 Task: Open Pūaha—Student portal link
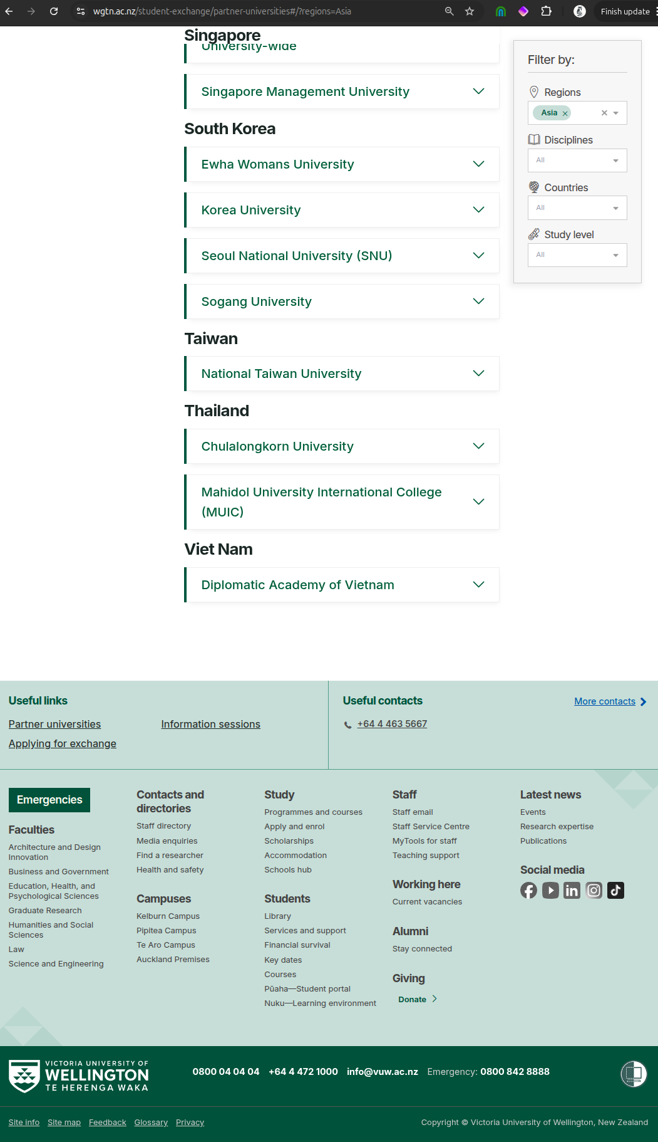pos(307,989)
